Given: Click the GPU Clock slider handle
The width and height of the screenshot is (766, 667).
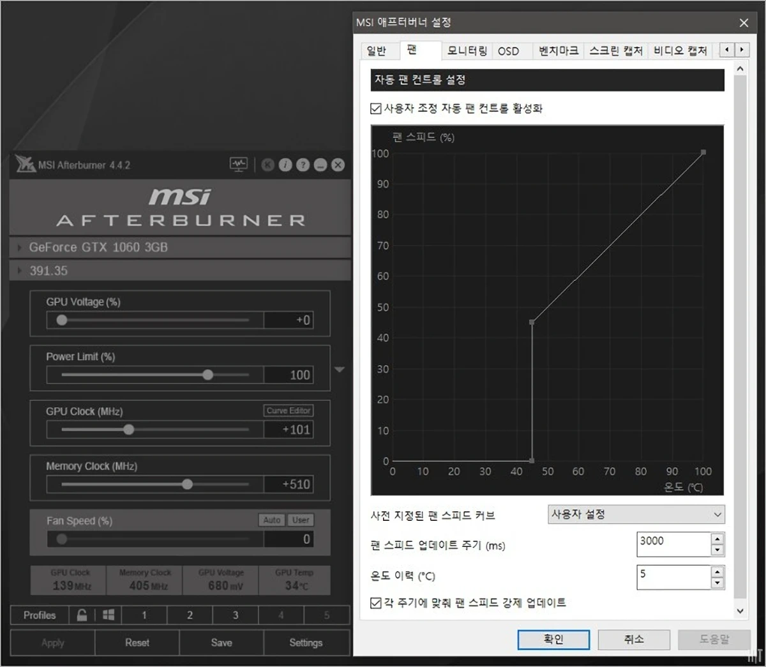Looking at the screenshot, I should pyautogui.click(x=129, y=430).
